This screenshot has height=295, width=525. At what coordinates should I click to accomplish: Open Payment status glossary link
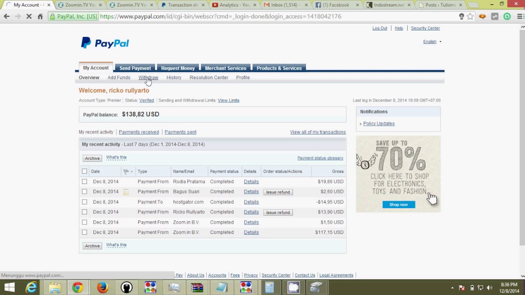320,158
